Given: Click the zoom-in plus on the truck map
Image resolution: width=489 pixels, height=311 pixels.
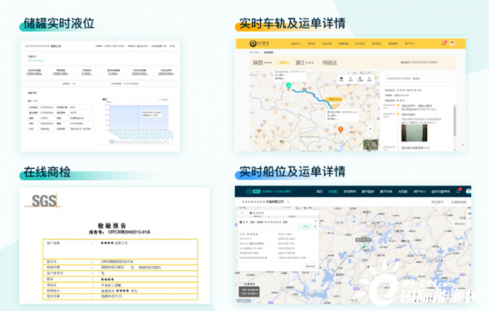Looking at the screenshot, I should [370, 129].
